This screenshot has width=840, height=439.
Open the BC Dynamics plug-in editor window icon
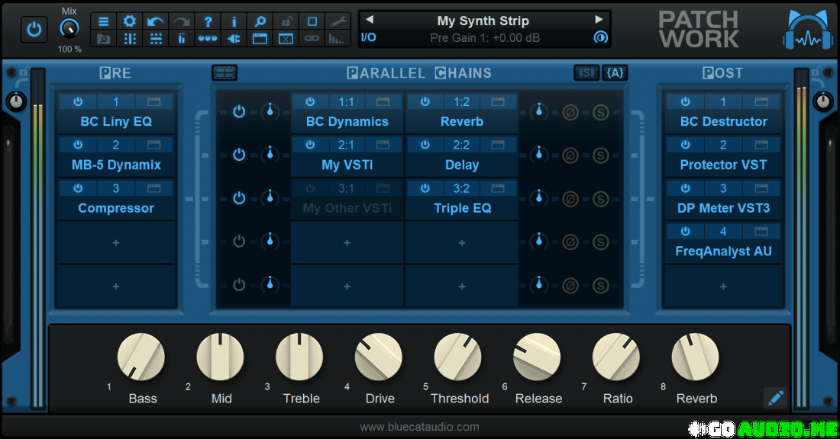383,101
